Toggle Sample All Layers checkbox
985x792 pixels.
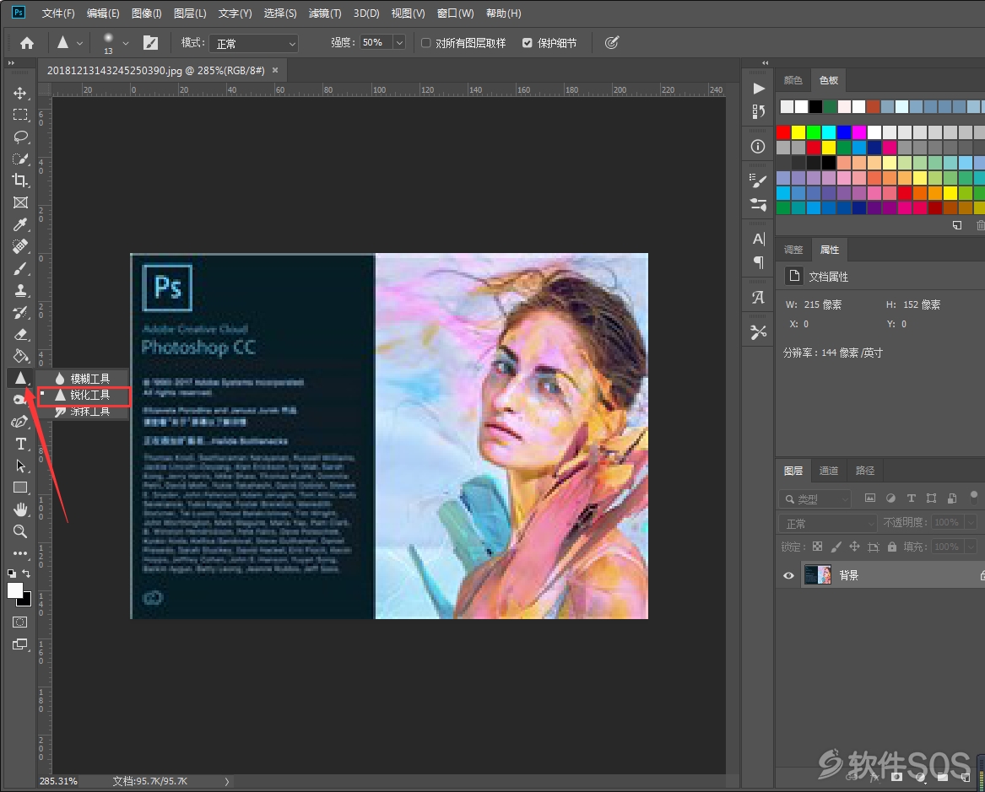tap(426, 43)
